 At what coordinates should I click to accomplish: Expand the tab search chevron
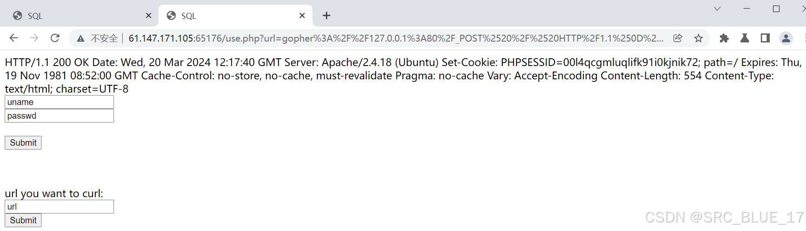[x=717, y=9]
